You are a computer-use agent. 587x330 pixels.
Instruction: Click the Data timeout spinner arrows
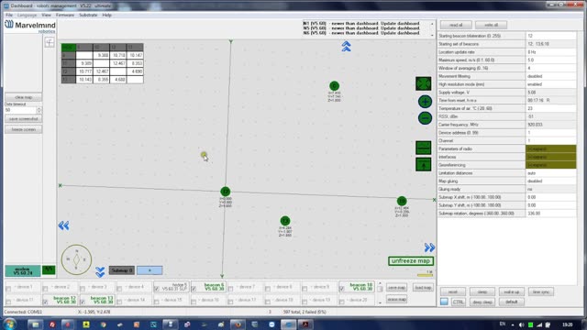(x=39, y=110)
